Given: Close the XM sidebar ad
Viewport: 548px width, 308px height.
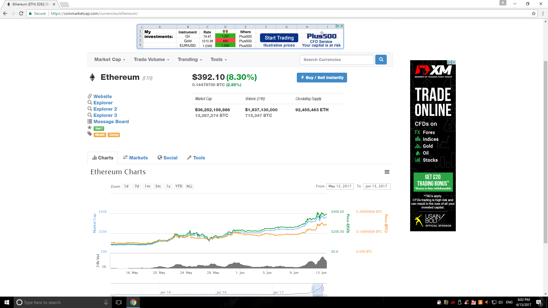Looking at the screenshot, I should tap(454, 62).
